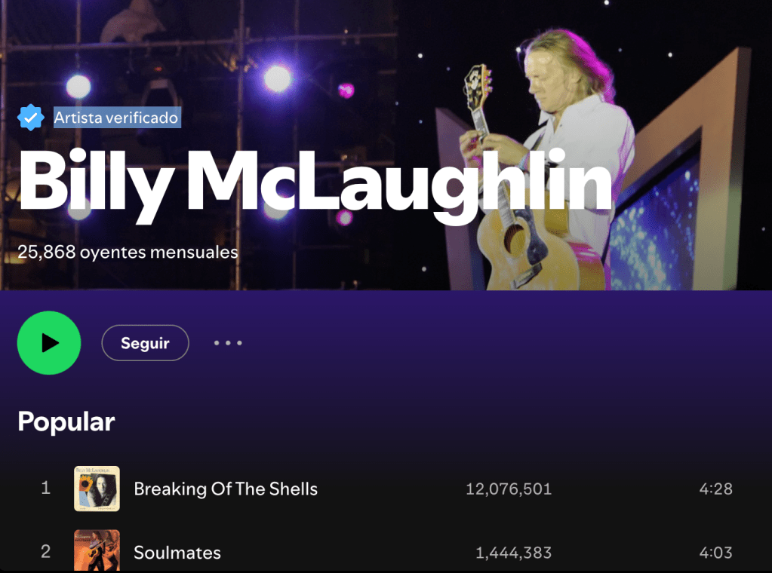
Task: Click the Artista verificado label
Action: (x=117, y=118)
